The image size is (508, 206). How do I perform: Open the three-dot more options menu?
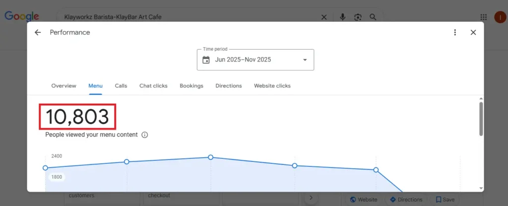(x=455, y=32)
